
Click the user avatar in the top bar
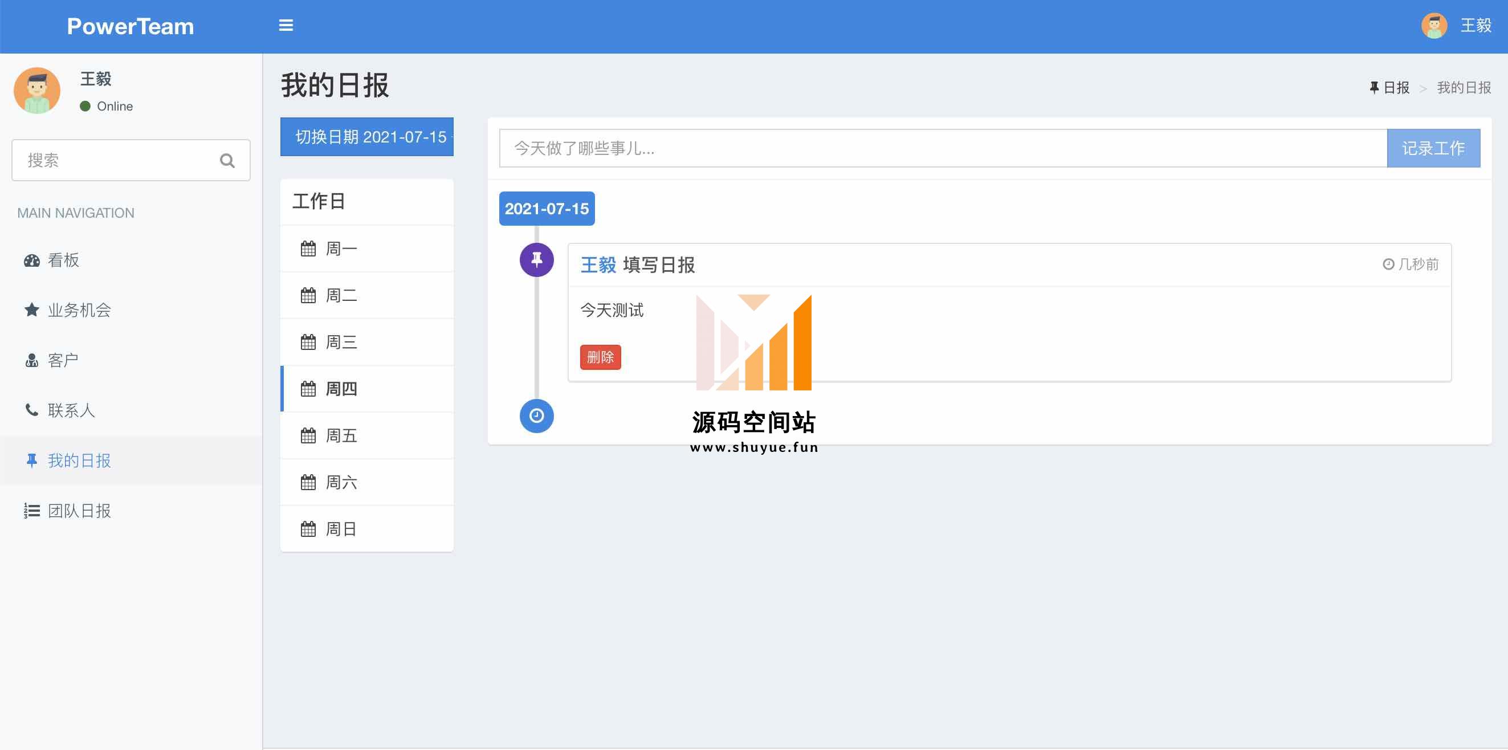point(1434,26)
